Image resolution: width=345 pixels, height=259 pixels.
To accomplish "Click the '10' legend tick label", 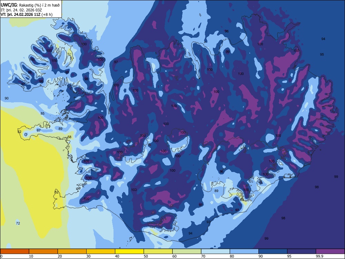I will [x=31, y=256].
